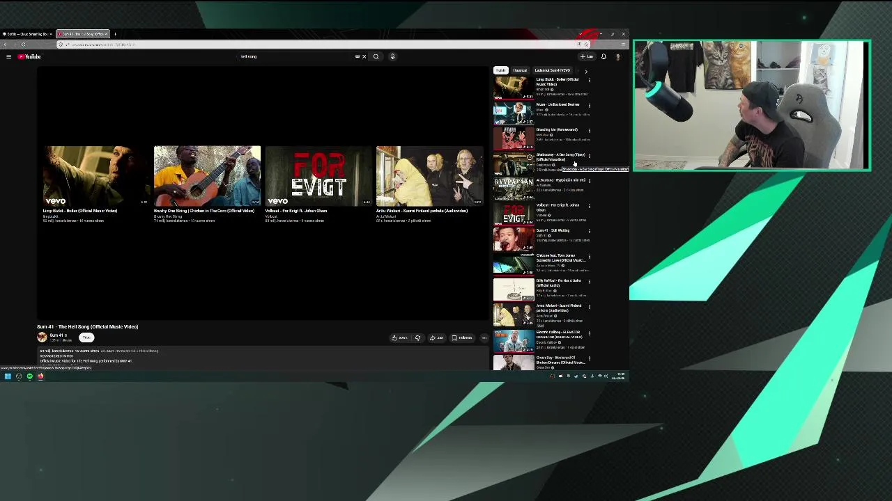Open Spotify from the taskbar
The height and width of the screenshot is (501, 892).
[30, 376]
